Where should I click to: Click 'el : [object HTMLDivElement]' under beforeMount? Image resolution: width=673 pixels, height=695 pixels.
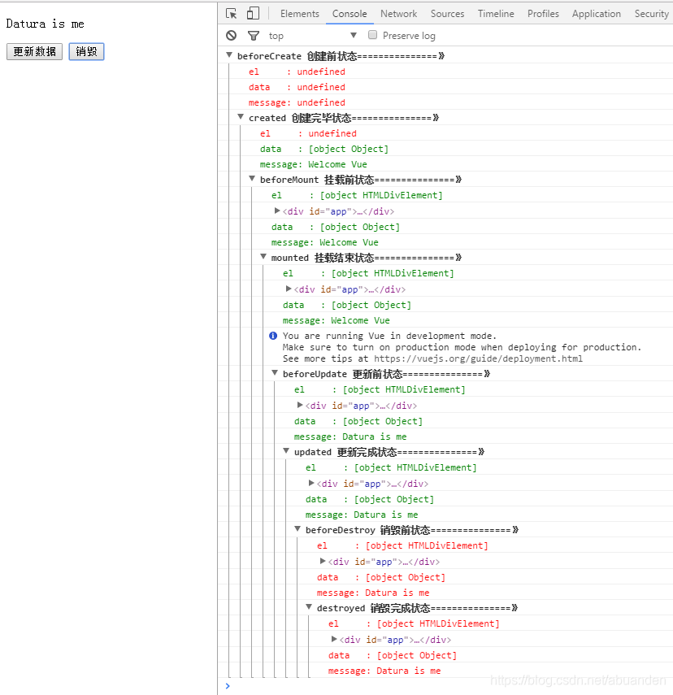(x=357, y=195)
